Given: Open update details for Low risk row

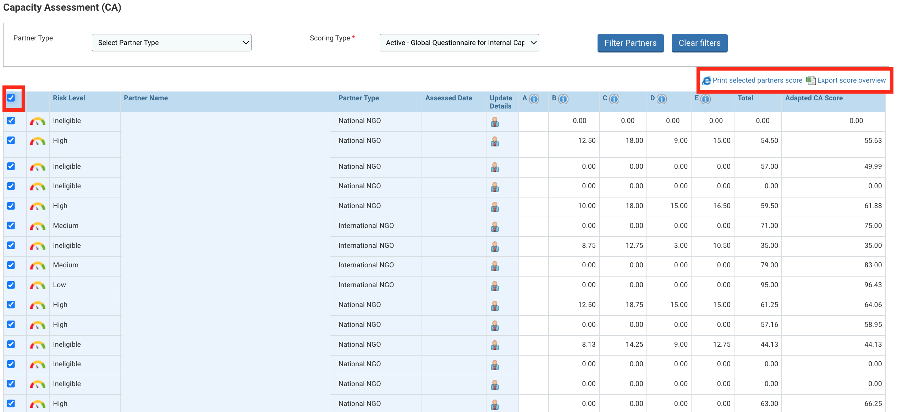Looking at the screenshot, I should pos(495,286).
